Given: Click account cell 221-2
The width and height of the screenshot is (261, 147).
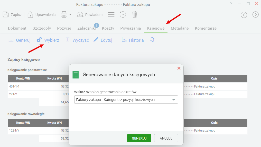Looking at the screenshot, I should click(x=23, y=94).
